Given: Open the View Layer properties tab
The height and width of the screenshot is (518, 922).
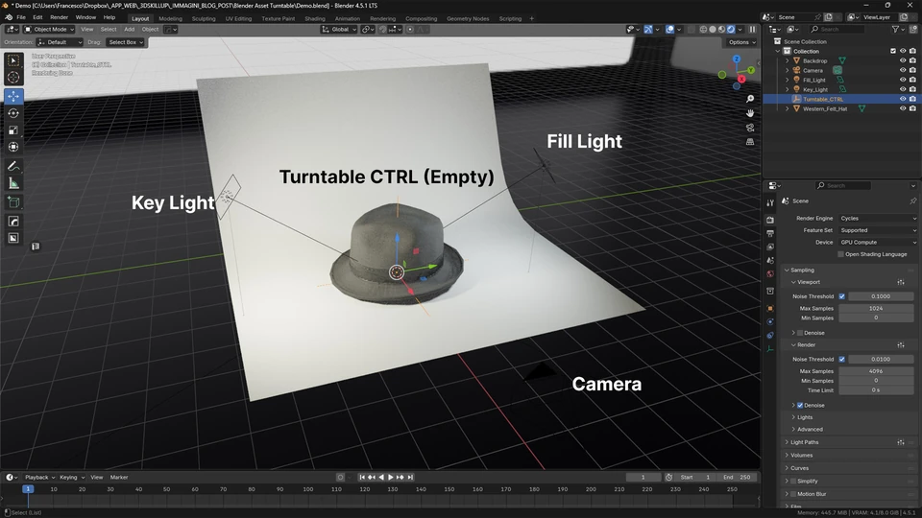Looking at the screenshot, I should (770, 247).
